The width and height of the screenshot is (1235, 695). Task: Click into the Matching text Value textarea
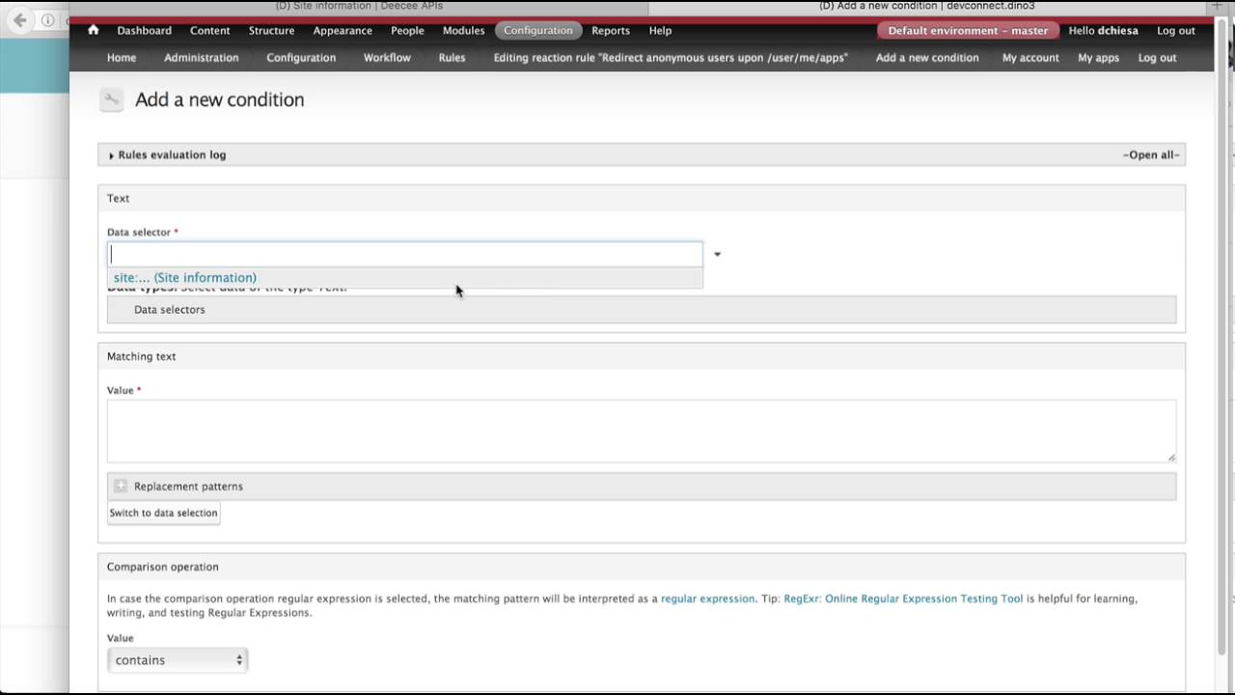642,431
